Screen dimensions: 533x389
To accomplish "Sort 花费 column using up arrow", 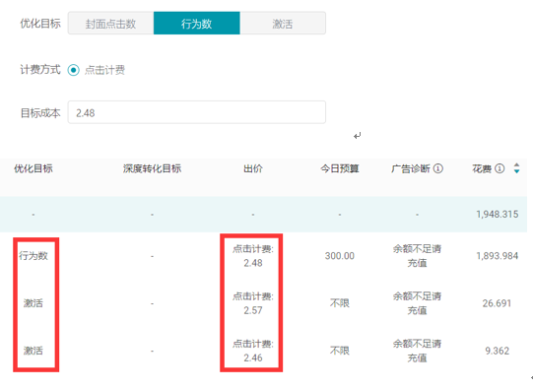I will 516,164.
